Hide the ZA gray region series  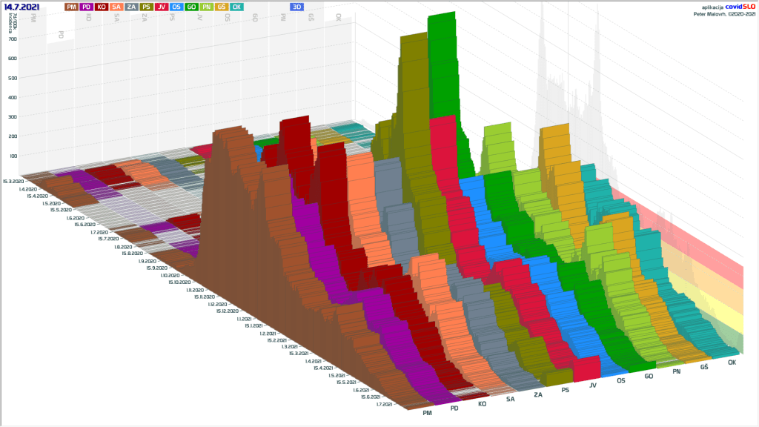[x=131, y=7]
